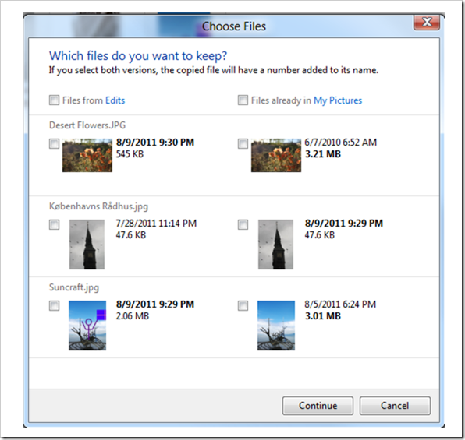Click the 'Desert Flowers.JPG' file name
This screenshot has height=440, width=465.
[x=87, y=125]
